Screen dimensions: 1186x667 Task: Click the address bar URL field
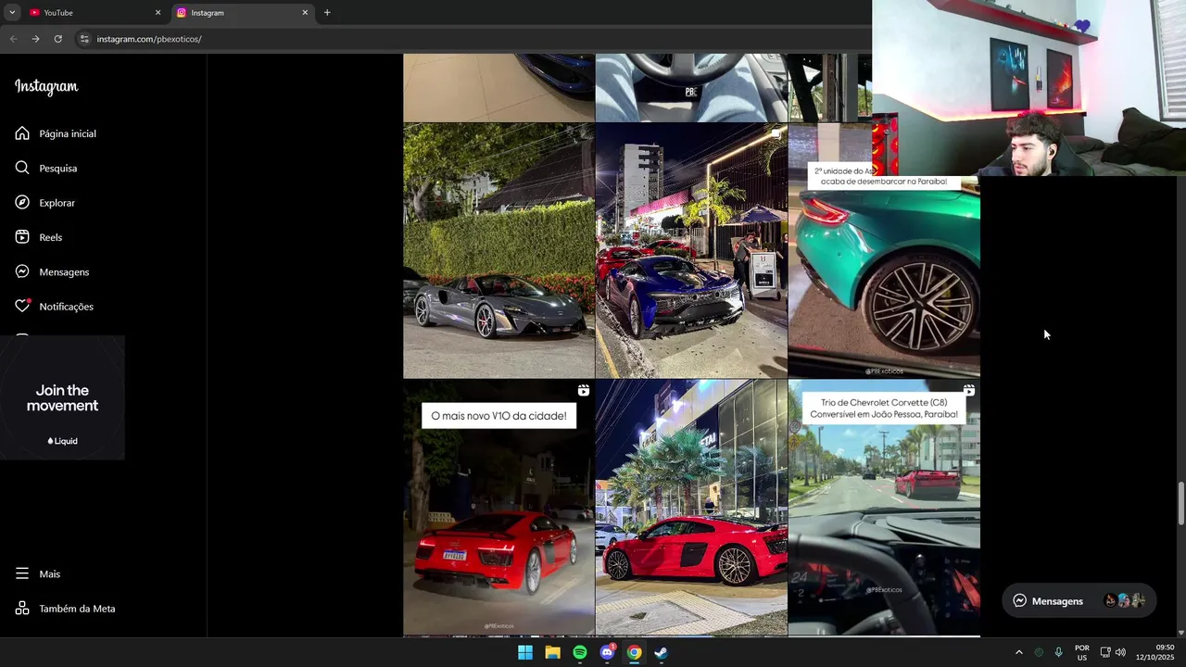pos(473,39)
